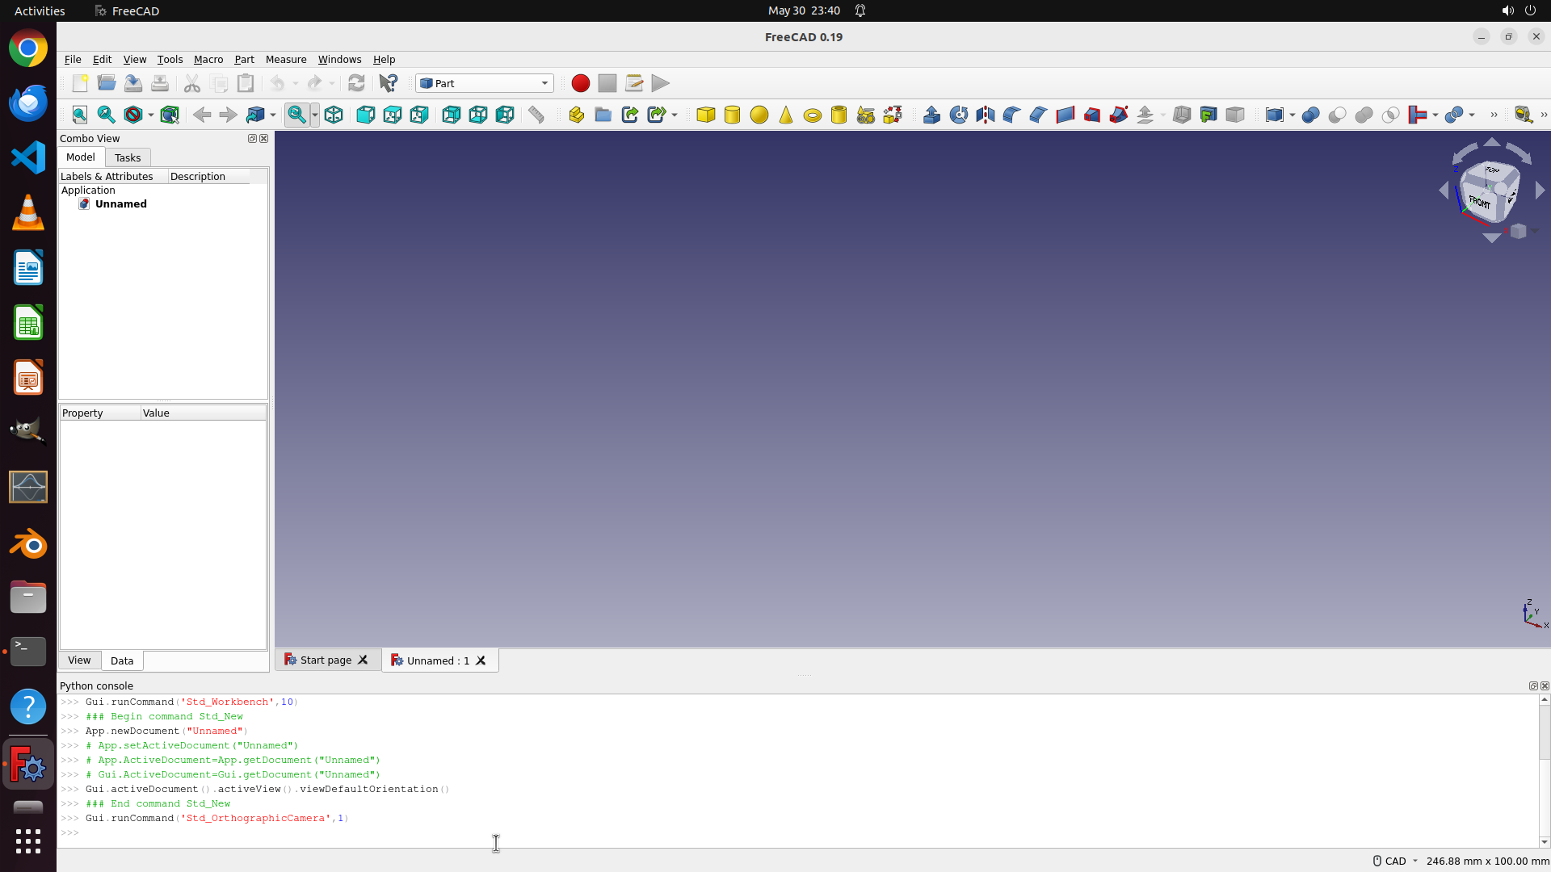Image resolution: width=1551 pixels, height=872 pixels.
Task: Open the Measure distance ruler tool
Action: coord(536,115)
